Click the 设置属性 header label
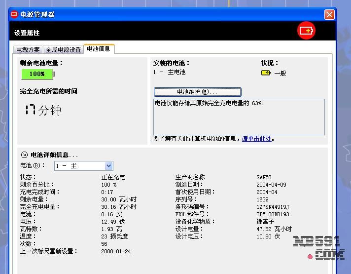 [x=27, y=33]
